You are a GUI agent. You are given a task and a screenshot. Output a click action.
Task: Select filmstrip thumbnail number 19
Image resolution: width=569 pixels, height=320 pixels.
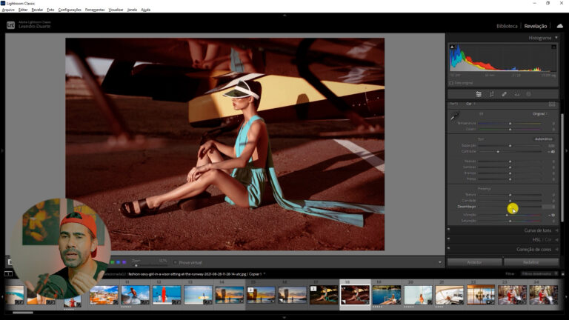[x=387, y=295]
